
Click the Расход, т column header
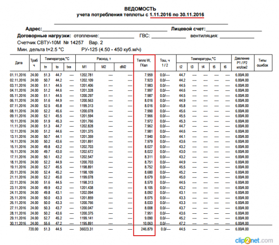coord(104,59)
